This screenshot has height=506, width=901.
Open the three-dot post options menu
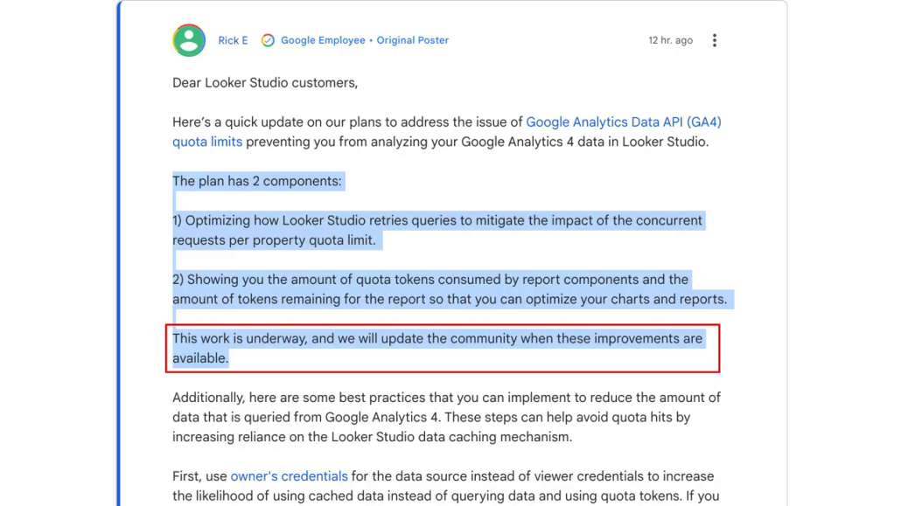pyautogui.click(x=715, y=40)
